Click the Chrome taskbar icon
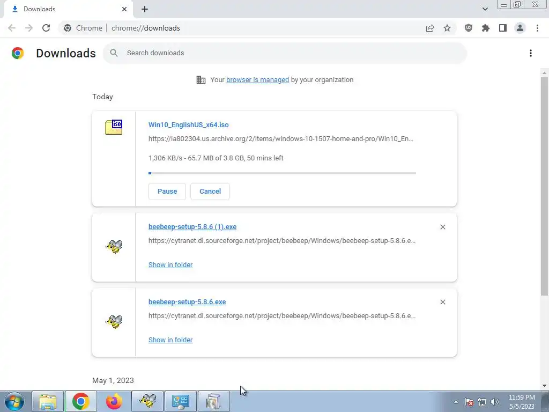This screenshot has width=549, height=412. pyautogui.click(x=80, y=401)
